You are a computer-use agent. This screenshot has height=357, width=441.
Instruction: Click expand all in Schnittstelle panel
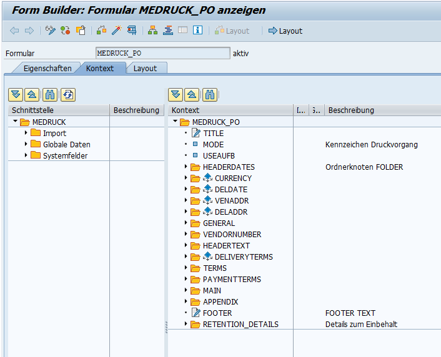coord(16,95)
